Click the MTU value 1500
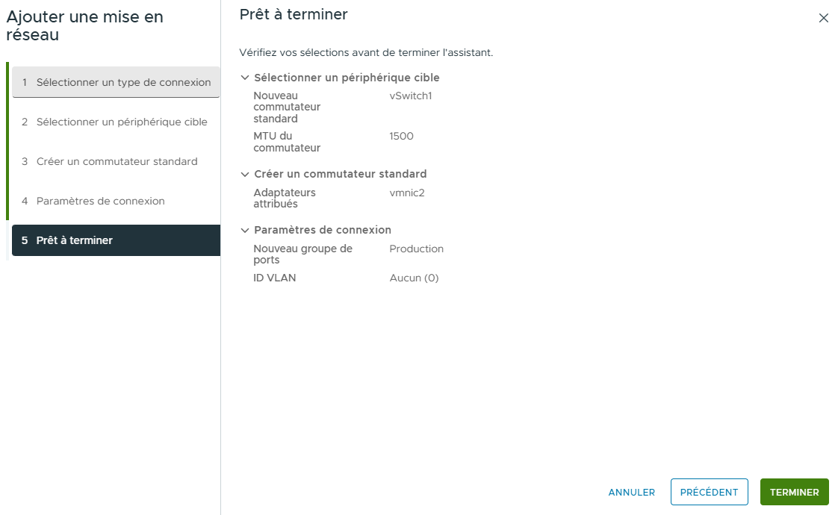This screenshot has width=838, height=515. (x=401, y=136)
